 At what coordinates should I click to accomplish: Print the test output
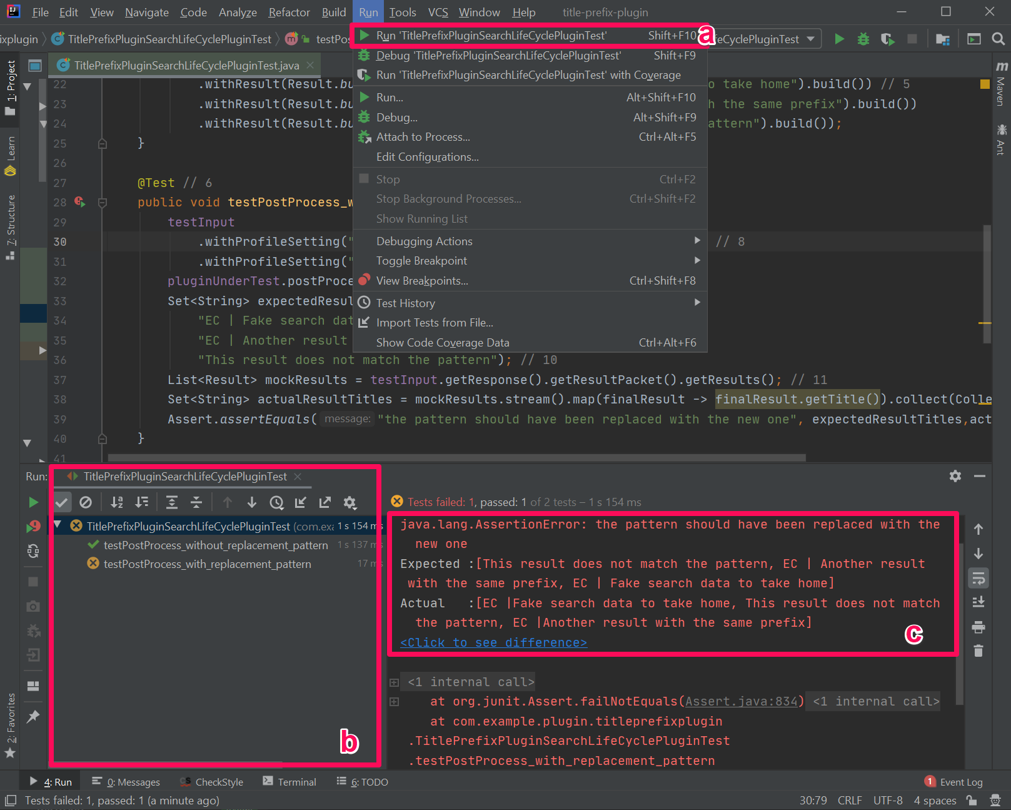click(x=978, y=627)
